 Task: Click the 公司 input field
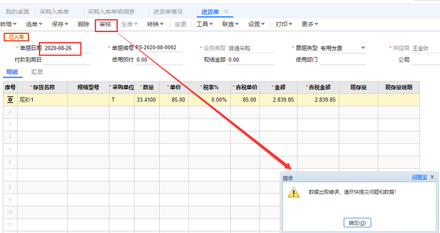point(426,60)
